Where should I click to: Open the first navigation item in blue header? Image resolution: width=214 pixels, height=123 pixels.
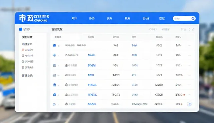pos(74,18)
